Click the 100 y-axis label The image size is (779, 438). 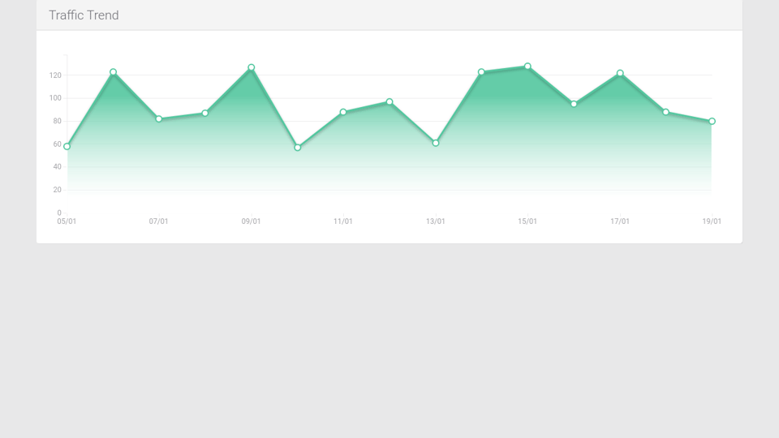tap(55, 98)
